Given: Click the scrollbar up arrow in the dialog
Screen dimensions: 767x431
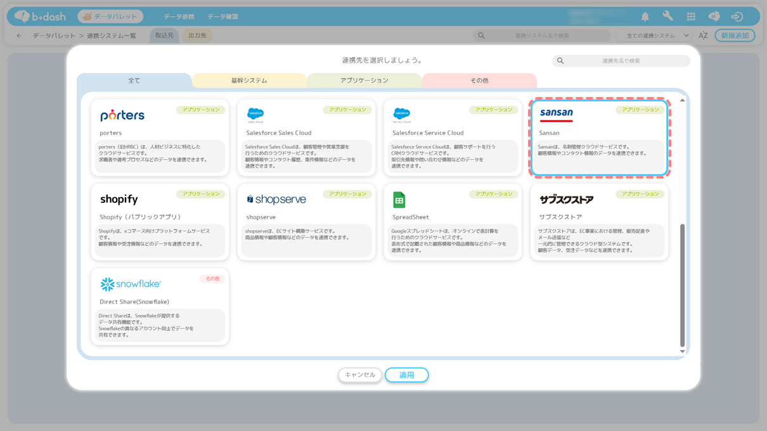Looking at the screenshot, I should [x=682, y=100].
